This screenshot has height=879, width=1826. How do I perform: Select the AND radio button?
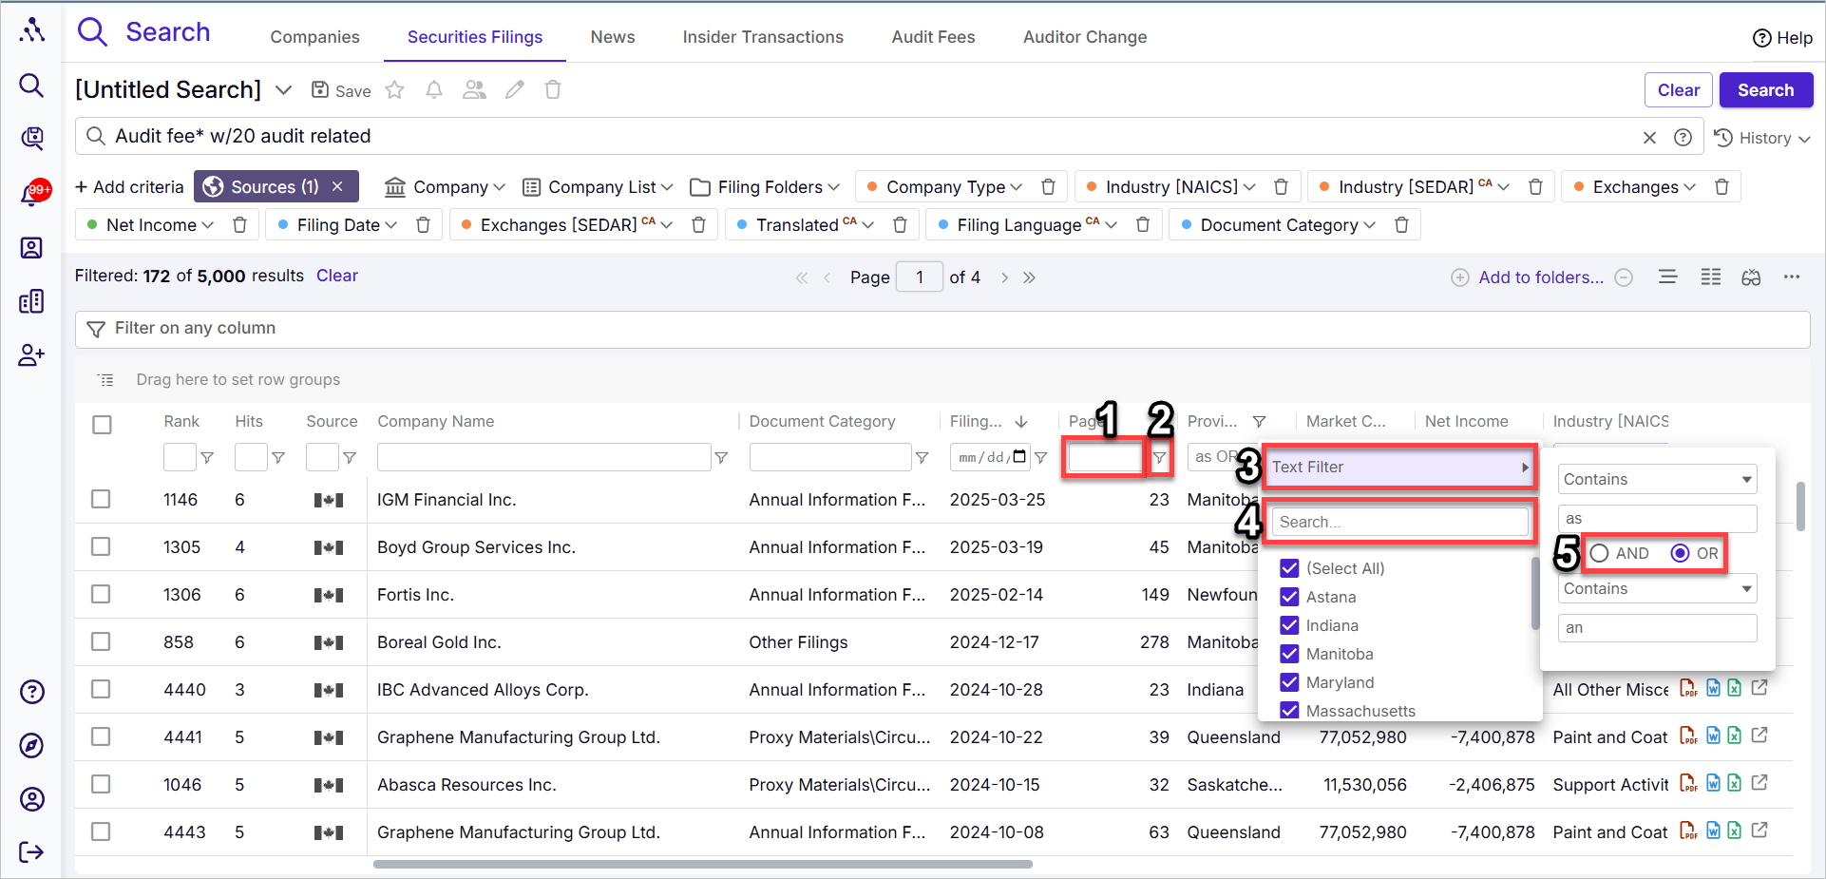tap(1599, 553)
